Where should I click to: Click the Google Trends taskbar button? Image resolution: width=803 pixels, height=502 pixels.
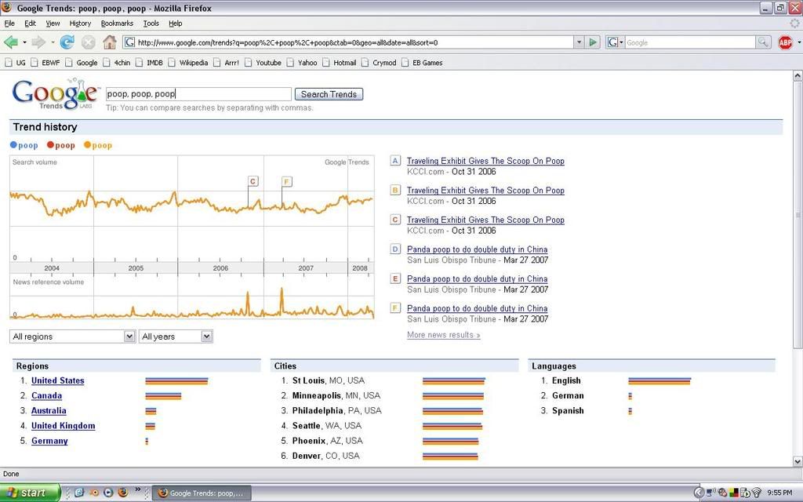tap(202, 493)
